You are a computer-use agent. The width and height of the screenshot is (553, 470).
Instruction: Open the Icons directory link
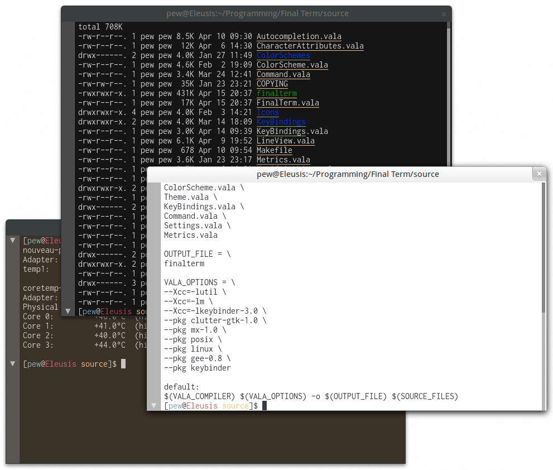coord(267,112)
